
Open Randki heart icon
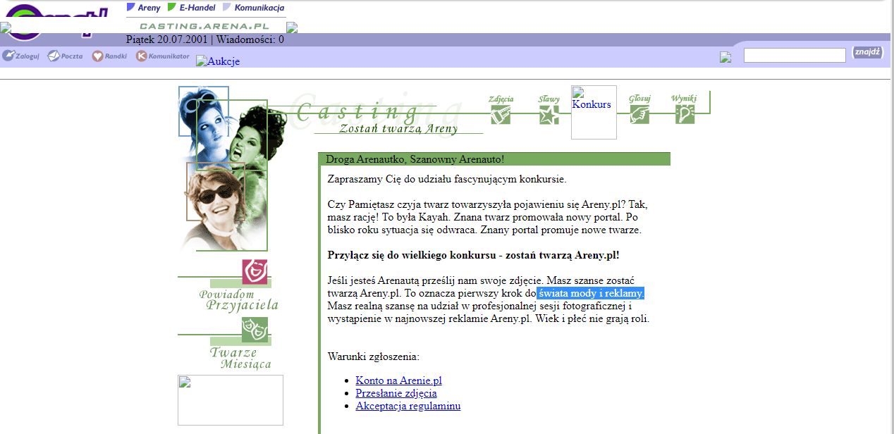click(109, 56)
